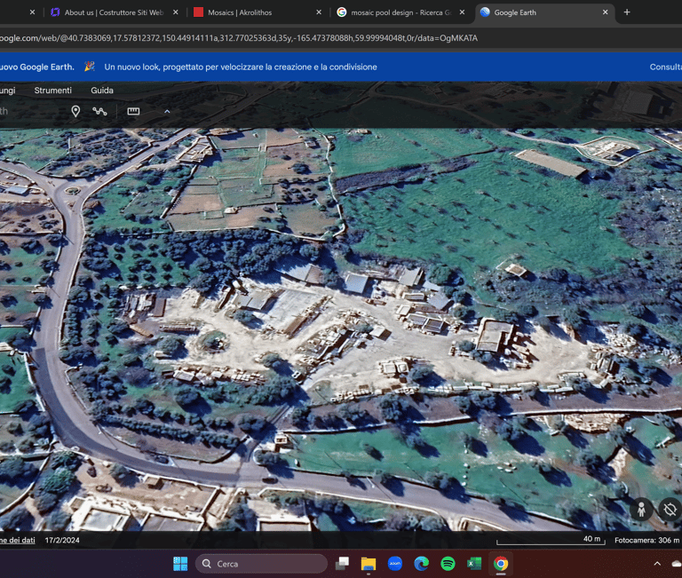
Task: Click the party popper icon in the banner
Action: click(x=89, y=67)
